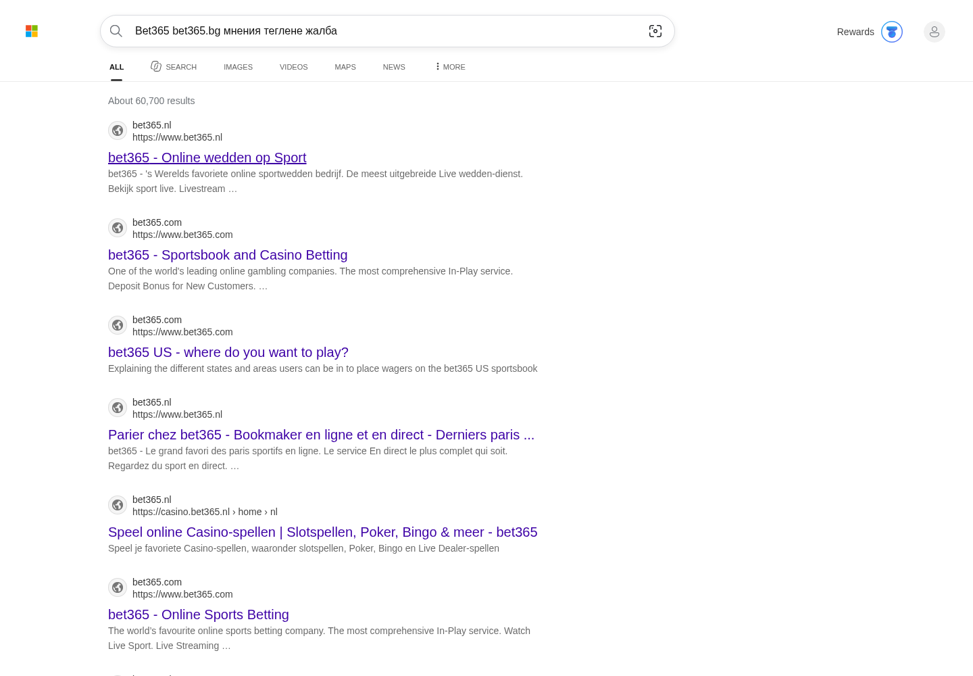Click globe favicon for Parier chez bet365 result
Viewport: 973px width, 676px height.
pos(118,408)
